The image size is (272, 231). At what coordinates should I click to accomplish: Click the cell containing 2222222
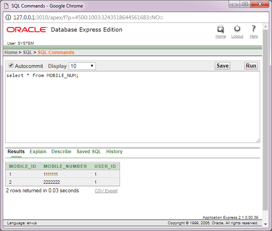[x=52, y=182]
